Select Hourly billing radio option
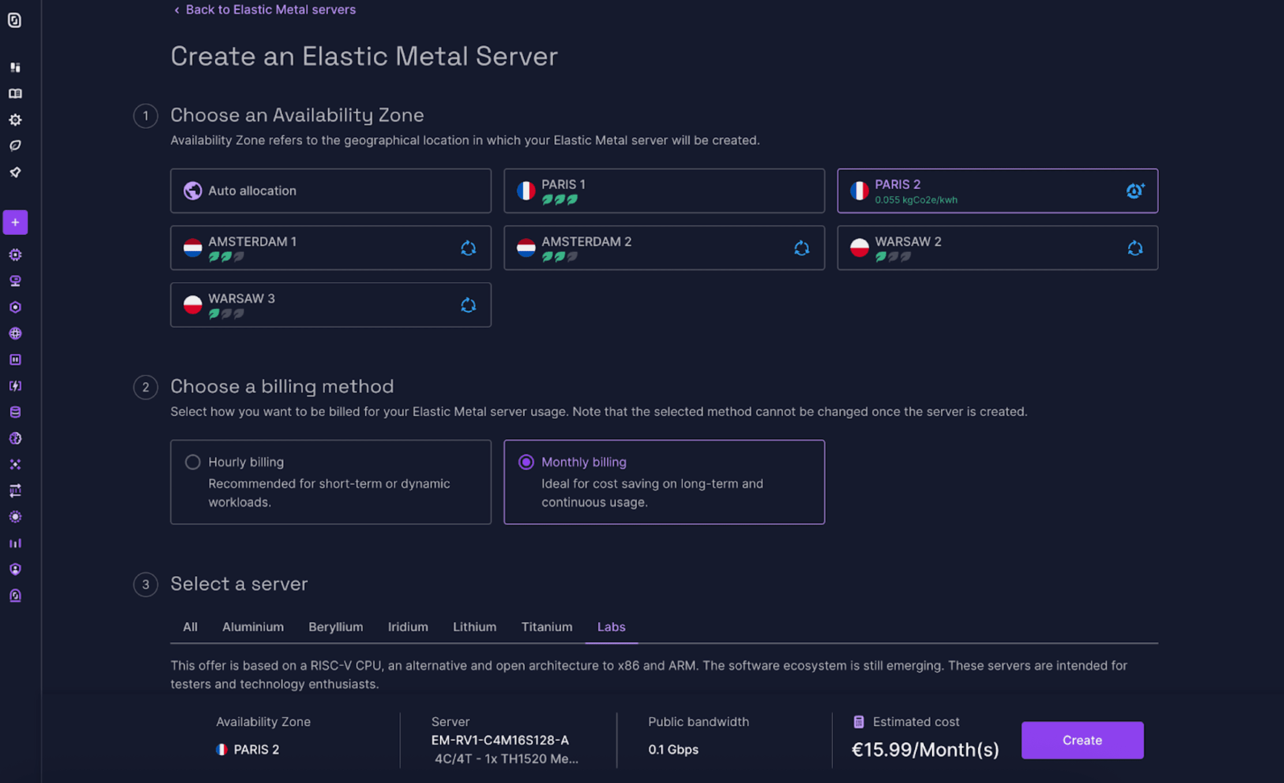The width and height of the screenshot is (1284, 783). click(193, 462)
